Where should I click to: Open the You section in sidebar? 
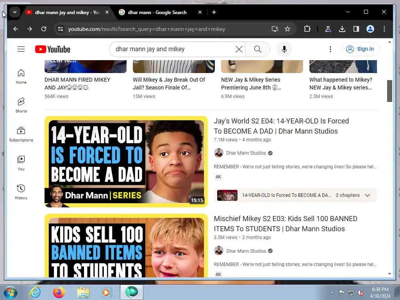coord(21,163)
